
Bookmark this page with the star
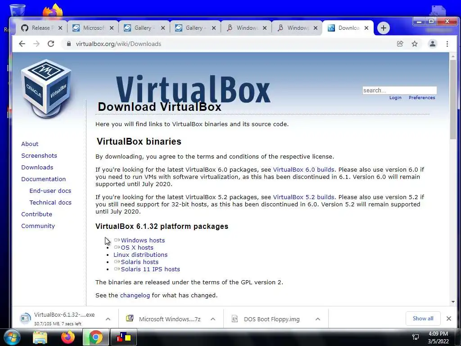click(415, 44)
